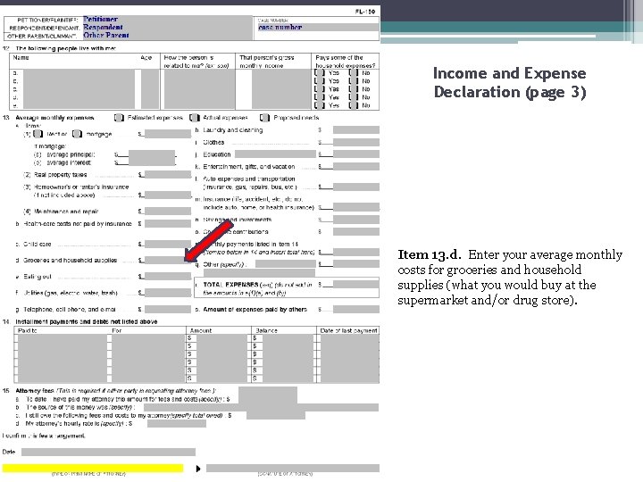643x482 pixels.
Task: Select the Other (specify) dollar amount field
Action: (356, 264)
